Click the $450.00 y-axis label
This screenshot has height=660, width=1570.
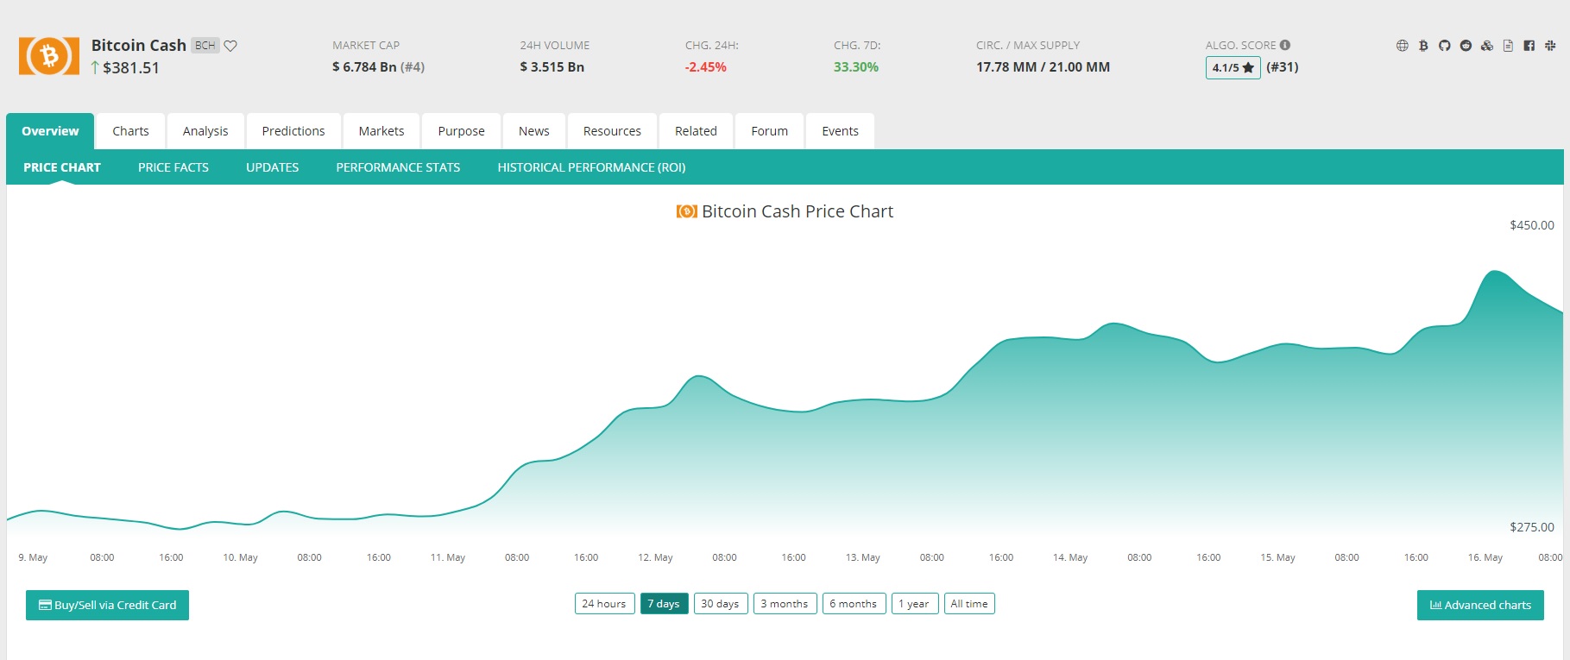tap(1532, 225)
